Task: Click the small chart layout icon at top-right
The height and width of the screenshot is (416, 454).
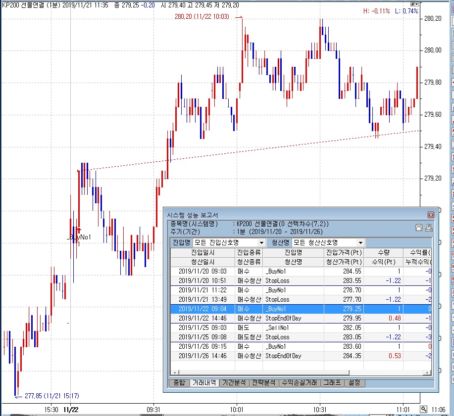Action: [413, 3]
